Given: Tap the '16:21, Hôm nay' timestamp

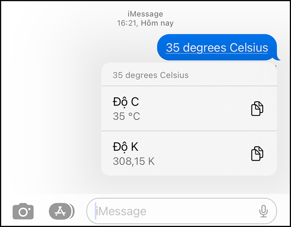Looking at the screenshot, I should pos(145,23).
